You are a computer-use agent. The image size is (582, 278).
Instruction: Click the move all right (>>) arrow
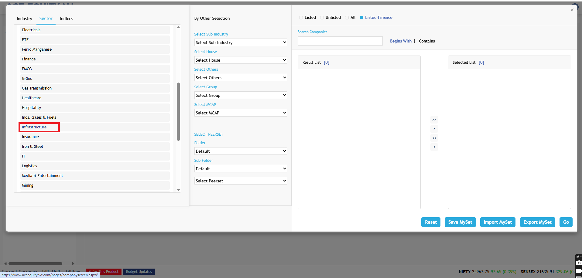[x=434, y=120]
